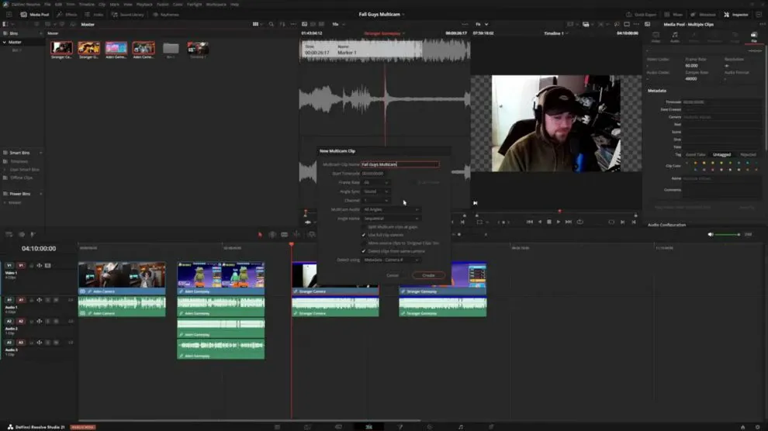Open the Multicam Audio dropdown

point(391,209)
